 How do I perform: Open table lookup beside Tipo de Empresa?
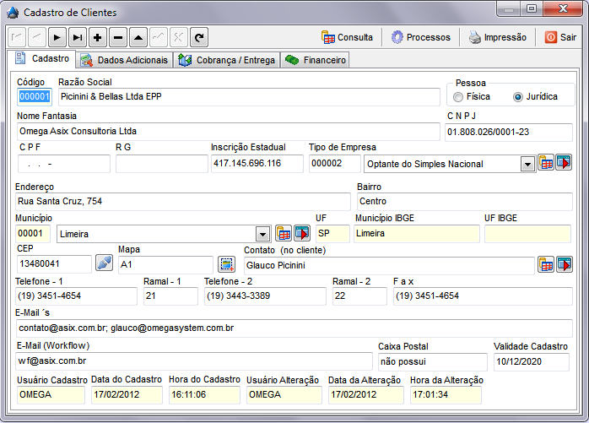(x=546, y=163)
